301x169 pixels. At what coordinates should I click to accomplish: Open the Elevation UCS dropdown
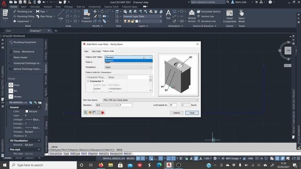point(107,105)
